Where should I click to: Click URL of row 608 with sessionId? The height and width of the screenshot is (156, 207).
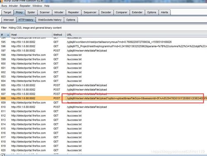(137, 98)
